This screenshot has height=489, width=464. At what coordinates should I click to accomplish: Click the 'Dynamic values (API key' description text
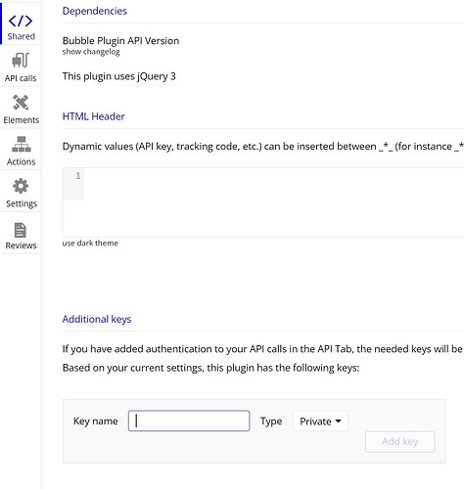pyautogui.click(x=263, y=147)
